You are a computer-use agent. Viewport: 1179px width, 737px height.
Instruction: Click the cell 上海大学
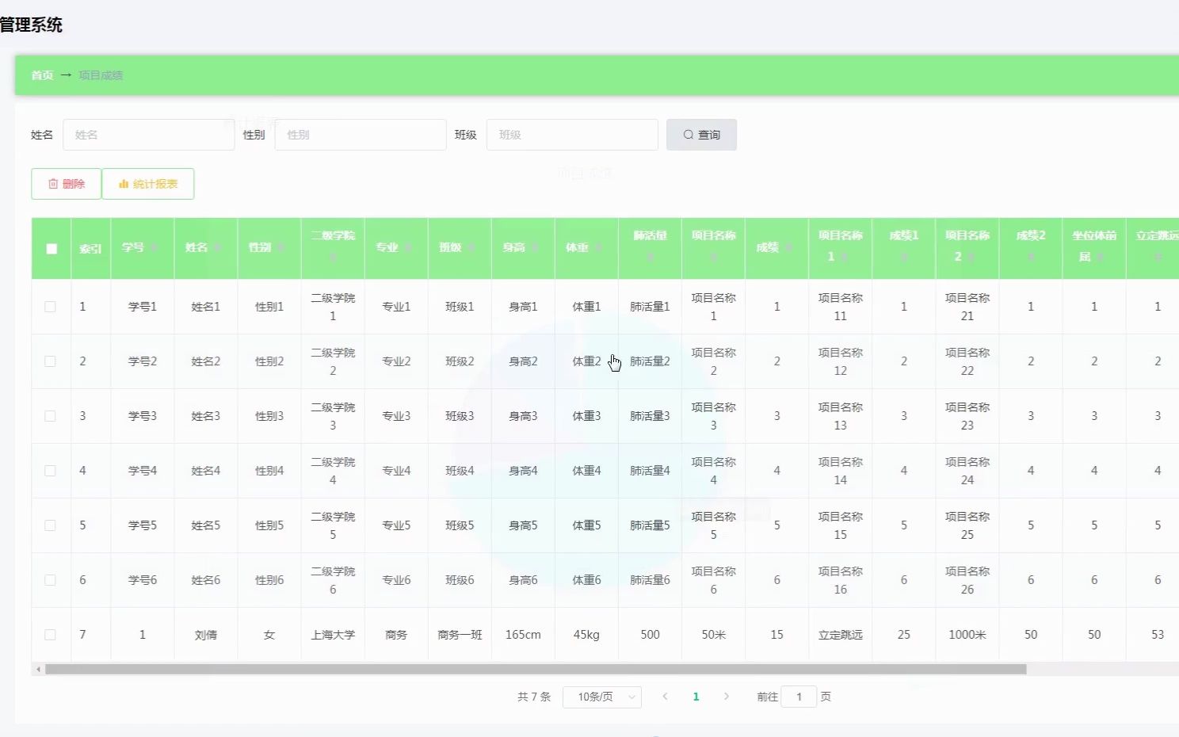[x=333, y=635]
